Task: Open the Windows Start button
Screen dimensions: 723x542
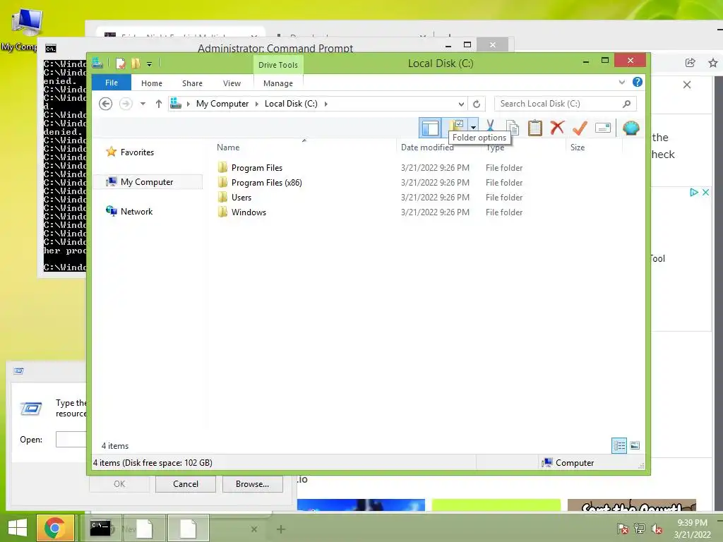Action: (x=18, y=528)
